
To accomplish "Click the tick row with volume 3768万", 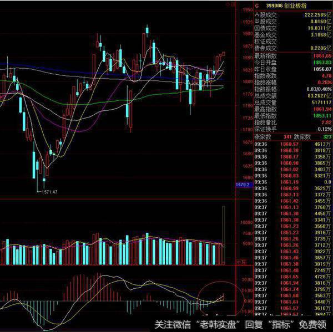I will [x=293, y=207].
